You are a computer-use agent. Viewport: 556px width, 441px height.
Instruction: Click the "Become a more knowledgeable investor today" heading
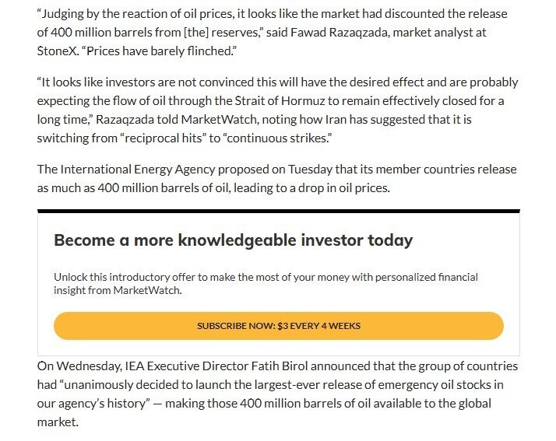point(233,240)
